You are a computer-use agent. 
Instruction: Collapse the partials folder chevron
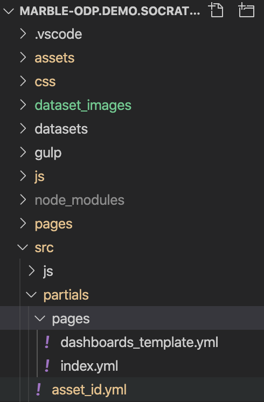[31, 295]
